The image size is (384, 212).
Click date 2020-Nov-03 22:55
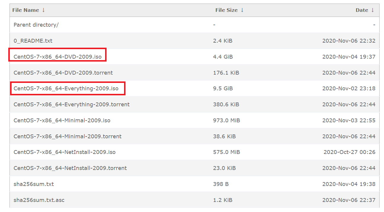[349, 121]
